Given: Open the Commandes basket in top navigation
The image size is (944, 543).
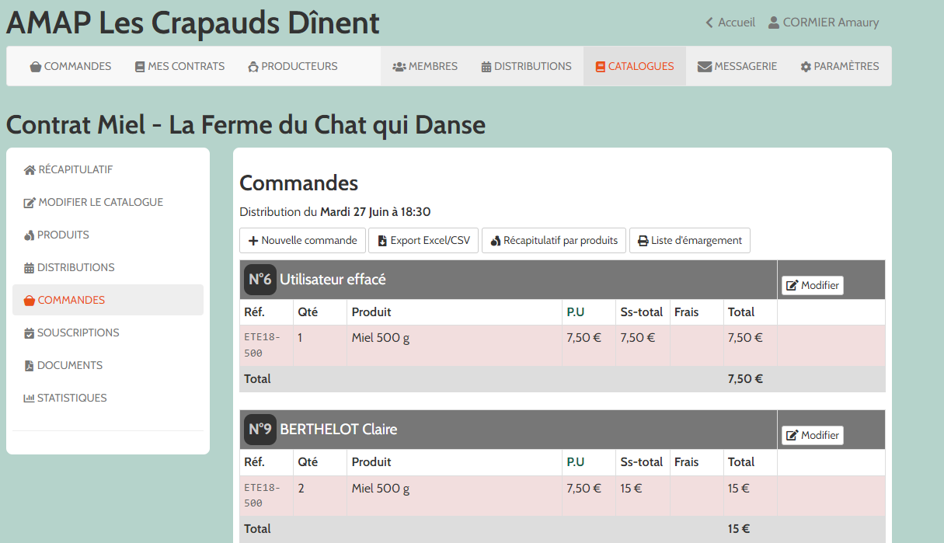Looking at the screenshot, I should tap(70, 67).
